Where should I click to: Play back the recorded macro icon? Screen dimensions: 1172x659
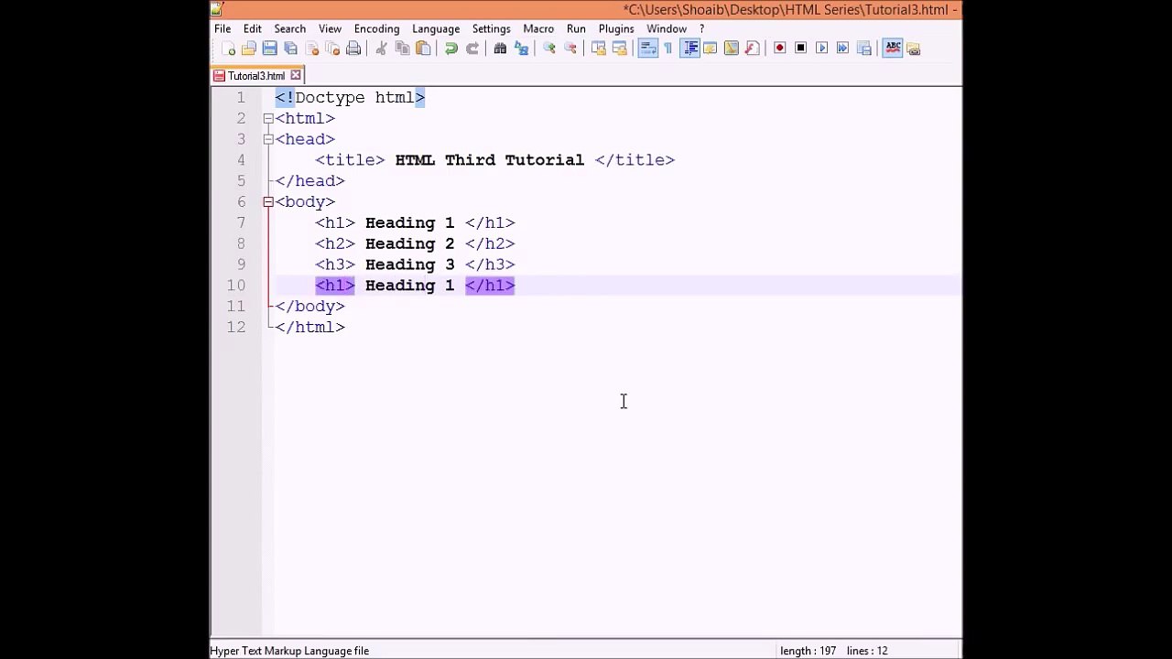point(821,49)
